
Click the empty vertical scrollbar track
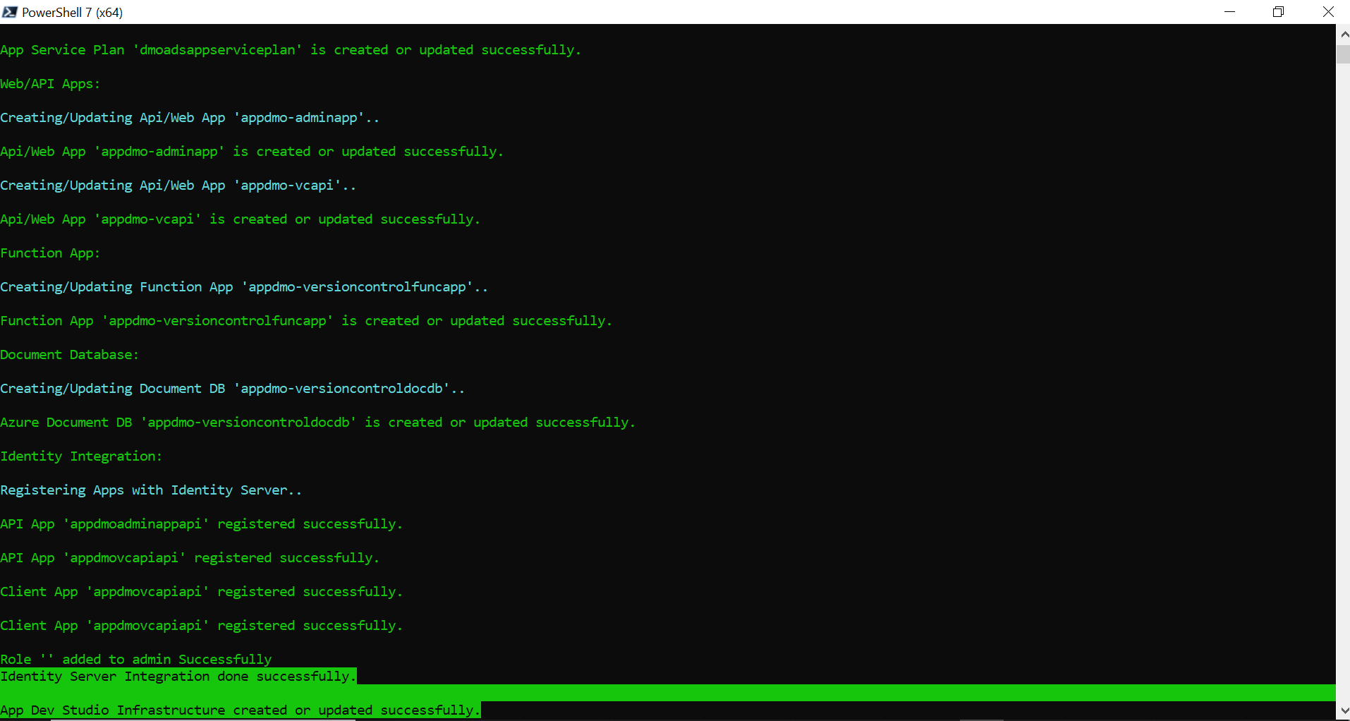(1343, 381)
